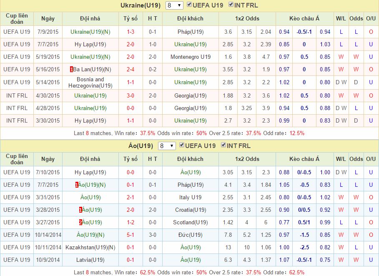Toggle the UEFA U19 checkbox in the Ukraine(U19) header
Viewport: 379px width, 276px height.
coord(189,4)
